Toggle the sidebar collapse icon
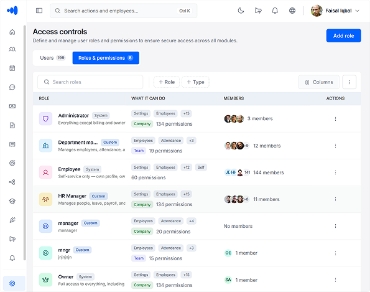 39,11
